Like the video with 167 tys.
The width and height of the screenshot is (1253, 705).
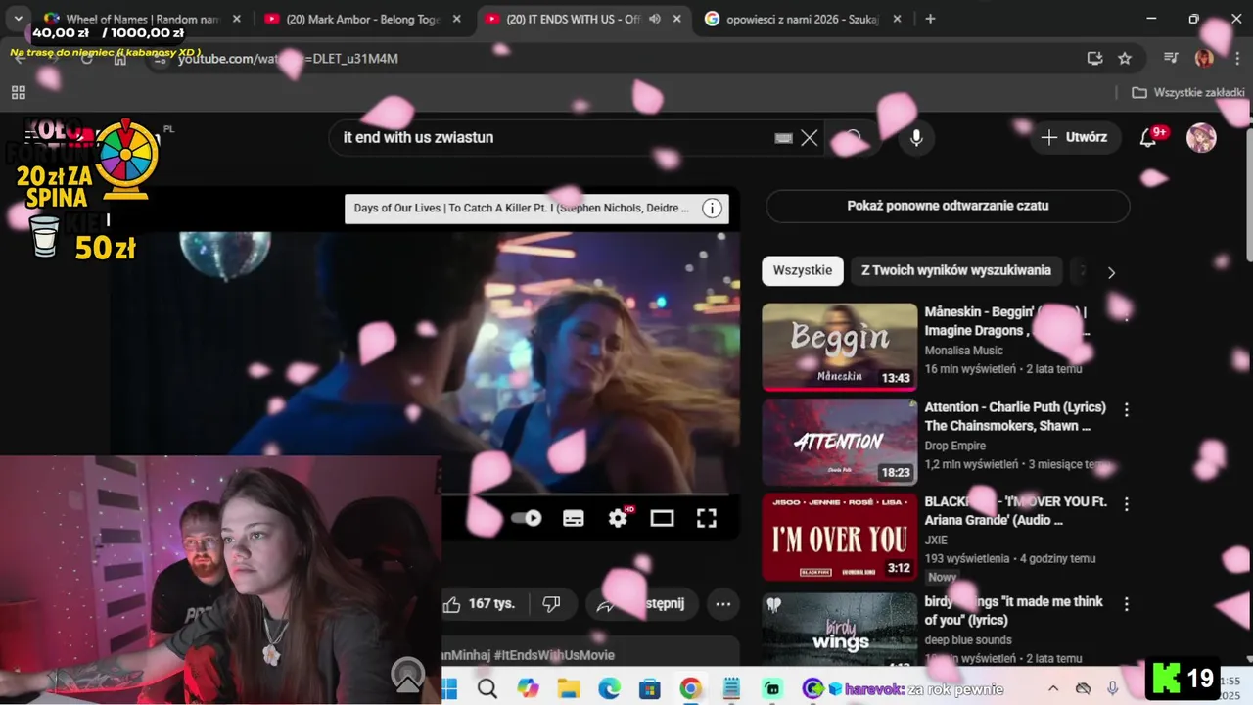(x=479, y=604)
